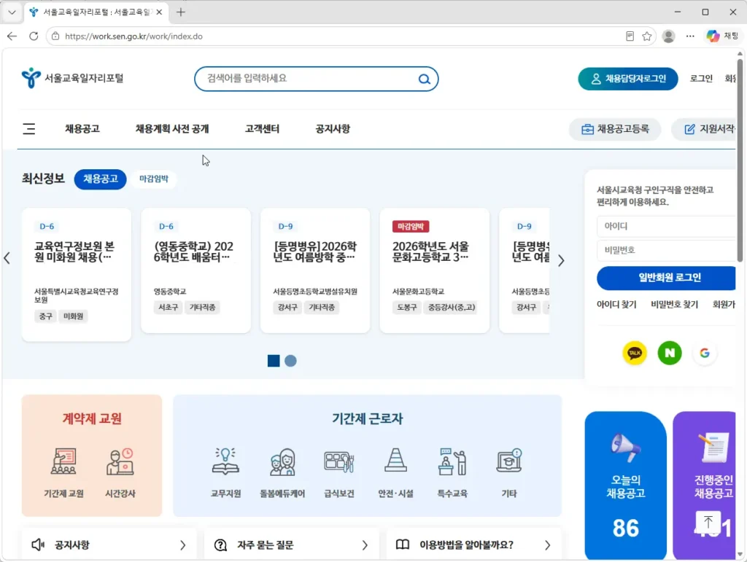Open the 진행중인 채용공고 tile
Image resolution: width=747 pixels, height=562 pixels.
[705, 485]
